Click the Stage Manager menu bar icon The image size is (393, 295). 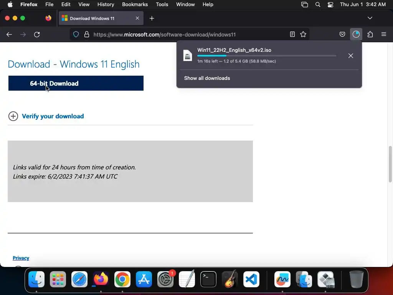point(304,4)
